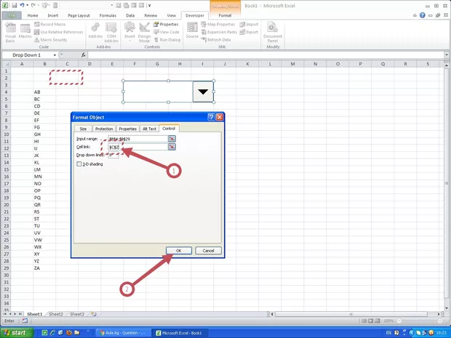Viewport: 451px width, 338px height.
Task: Click View Code
Action: point(167,32)
